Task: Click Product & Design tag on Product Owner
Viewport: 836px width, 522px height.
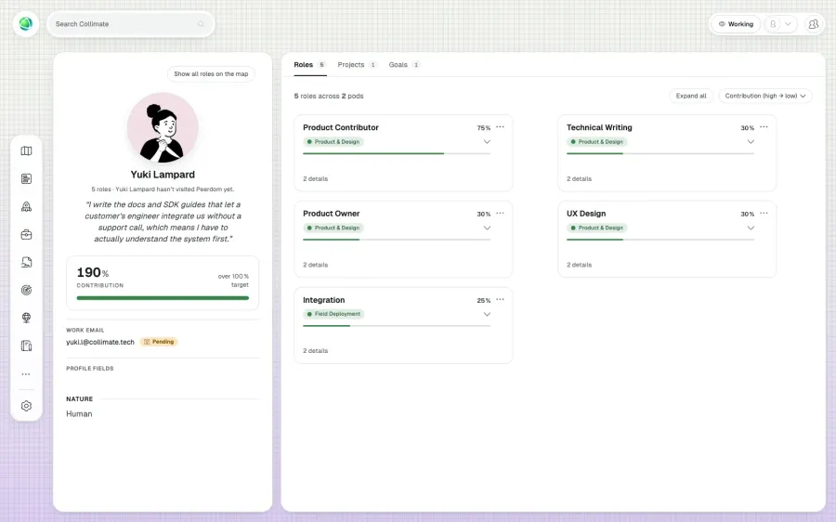Action: point(333,228)
